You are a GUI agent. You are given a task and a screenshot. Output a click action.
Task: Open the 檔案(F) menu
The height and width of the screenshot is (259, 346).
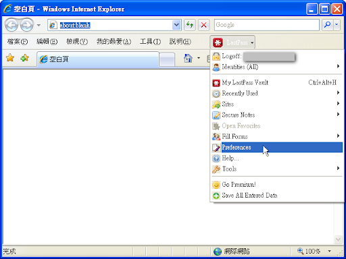[x=18, y=42]
